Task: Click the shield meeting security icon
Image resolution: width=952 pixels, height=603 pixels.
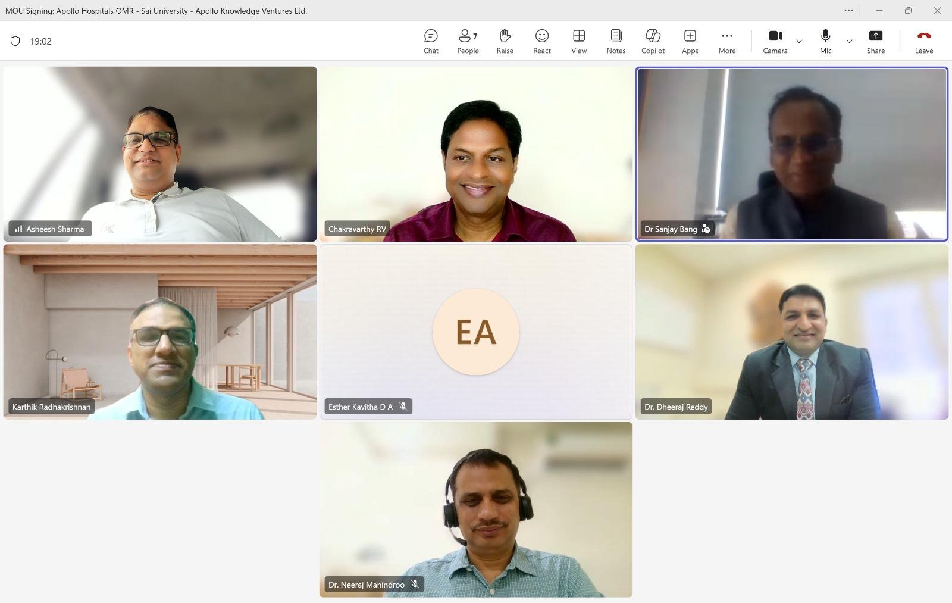Action: pyautogui.click(x=15, y=41)
